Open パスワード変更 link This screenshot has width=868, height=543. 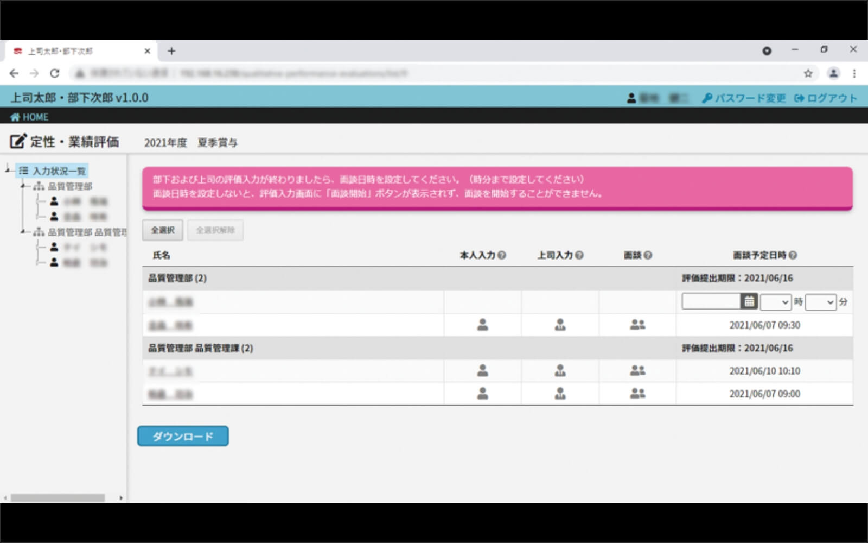(744, 98)
